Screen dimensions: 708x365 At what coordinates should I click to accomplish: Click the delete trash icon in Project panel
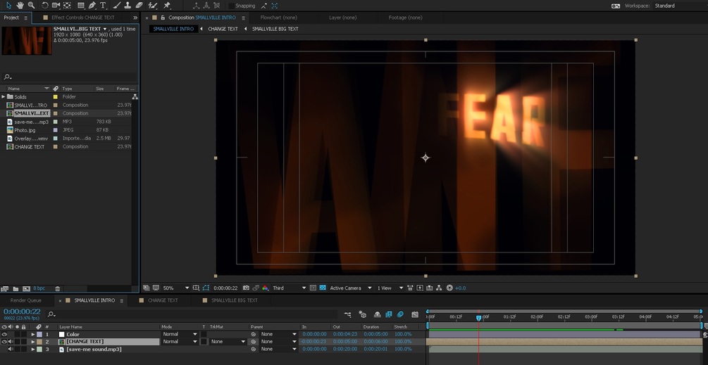57,288
